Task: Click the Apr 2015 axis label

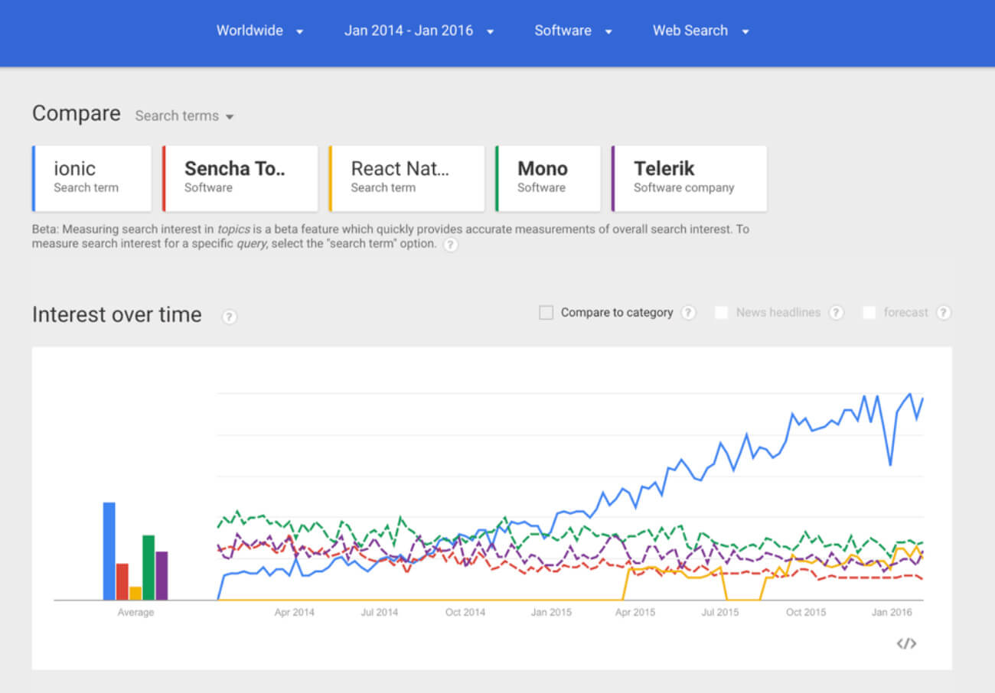Action: (x=635, y=613)
